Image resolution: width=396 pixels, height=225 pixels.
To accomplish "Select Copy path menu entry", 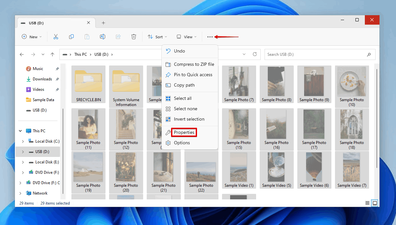I will point(190,85).
